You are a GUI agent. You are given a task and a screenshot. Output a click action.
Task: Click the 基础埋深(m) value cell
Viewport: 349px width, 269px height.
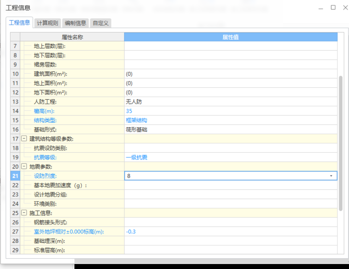click(x=231, y=241)
